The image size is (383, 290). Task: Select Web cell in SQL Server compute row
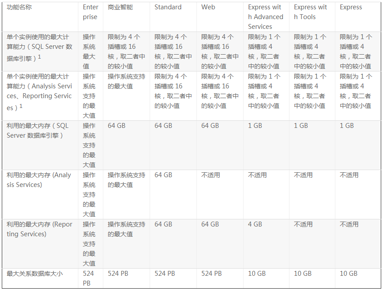(220, 52)
